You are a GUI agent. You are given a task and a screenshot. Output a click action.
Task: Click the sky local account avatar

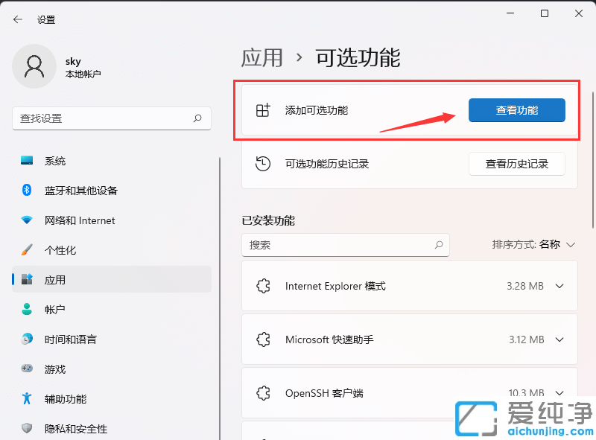34,66
